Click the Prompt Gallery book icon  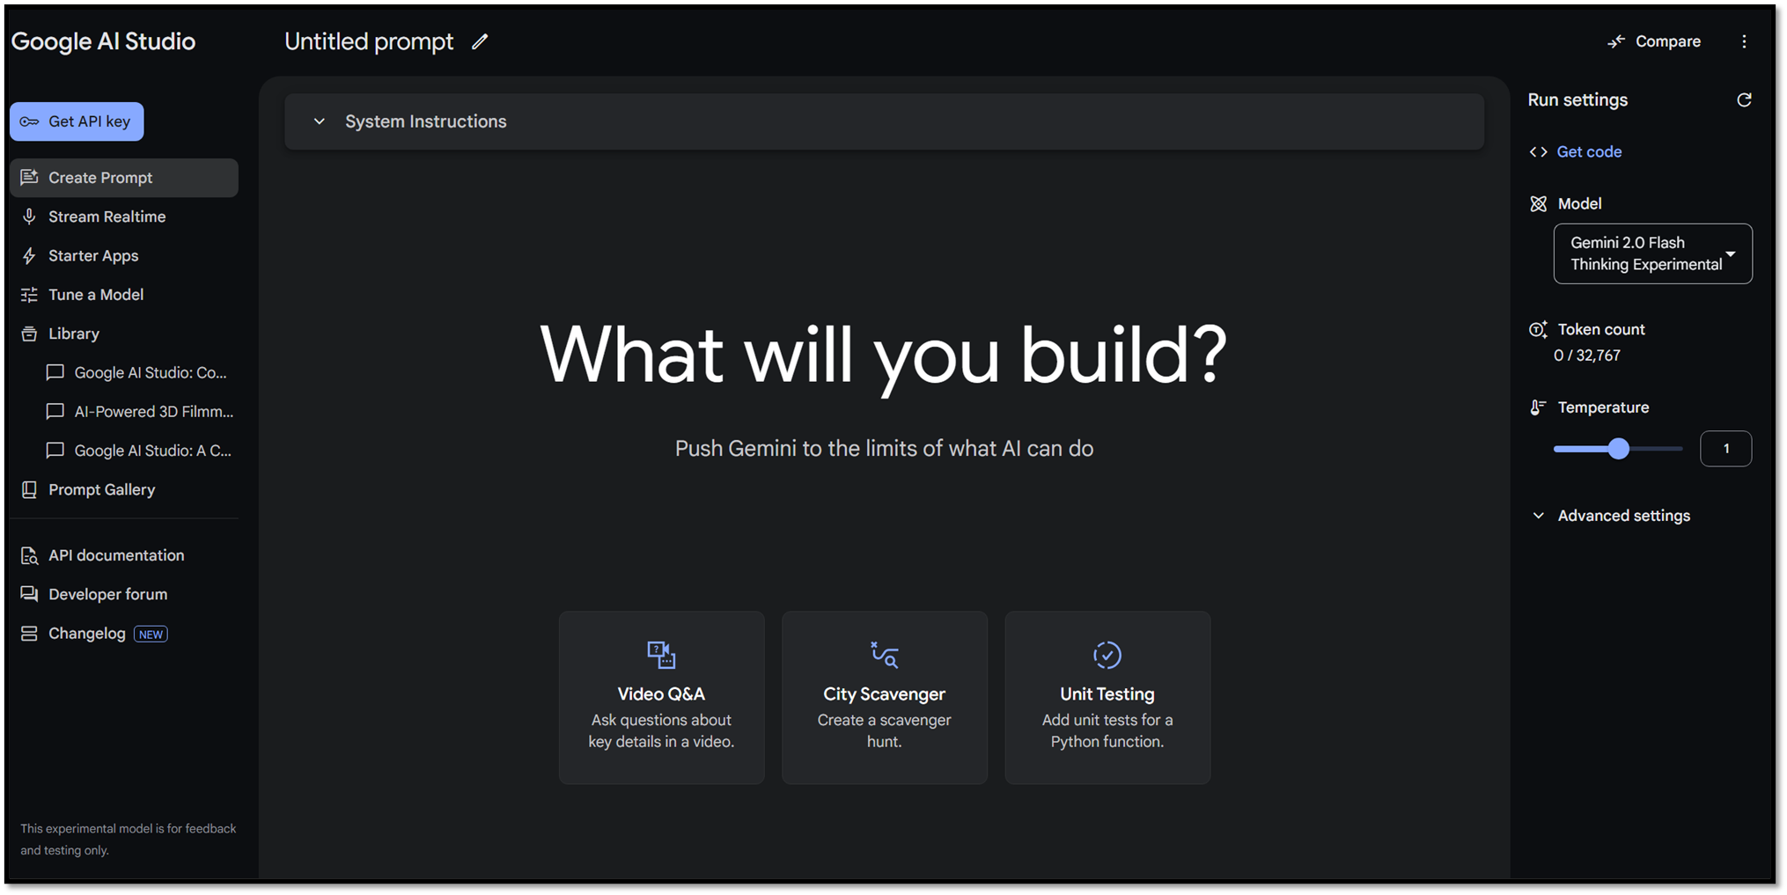click(29, 489)
